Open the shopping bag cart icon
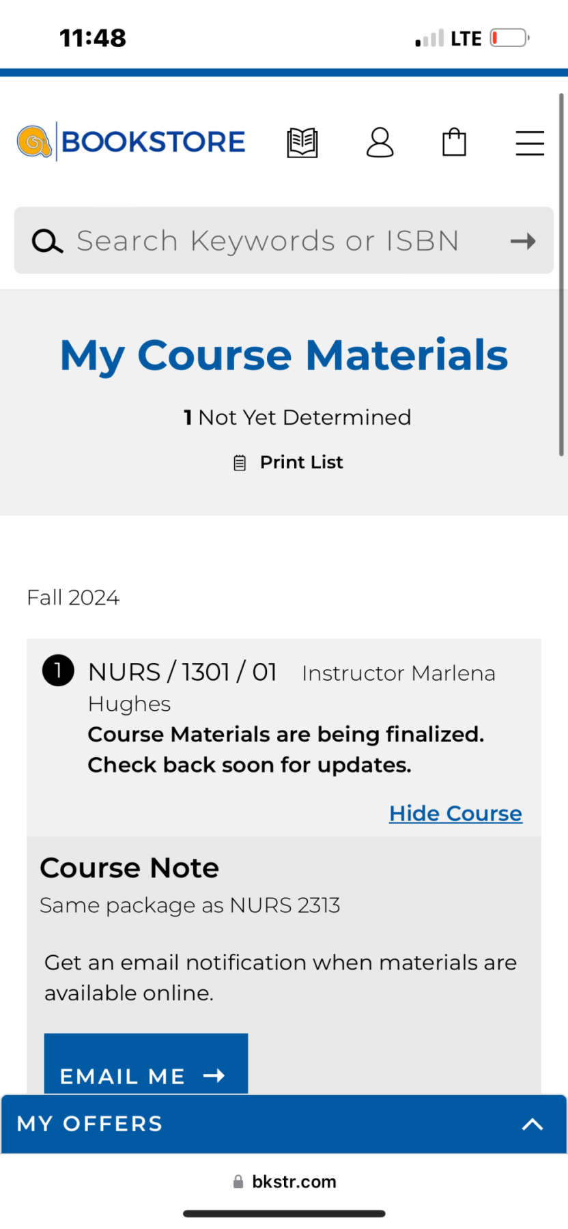The height and width of the screenshot is (1229, 568). click(x=454, y=143)
